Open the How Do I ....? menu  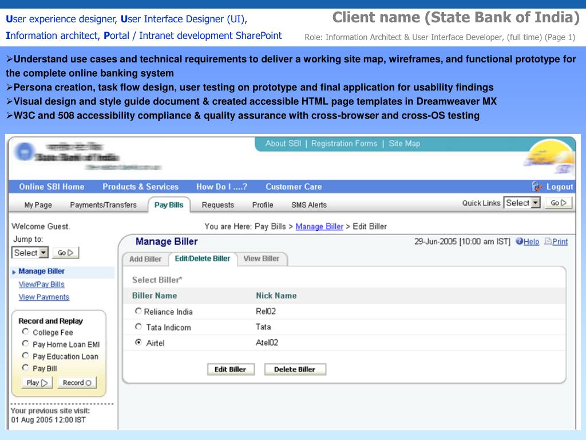[x=222, y=187]
